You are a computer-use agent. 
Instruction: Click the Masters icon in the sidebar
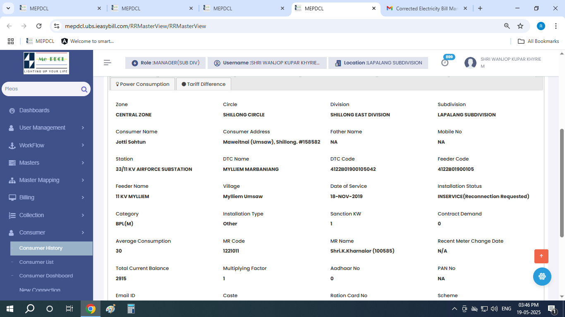(12, 163)
